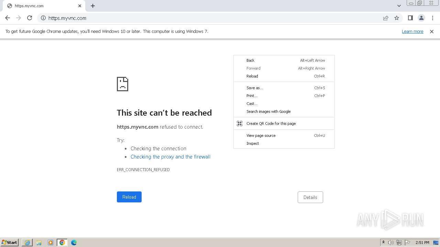Click the sad page error icon

[x=123, y=84]
